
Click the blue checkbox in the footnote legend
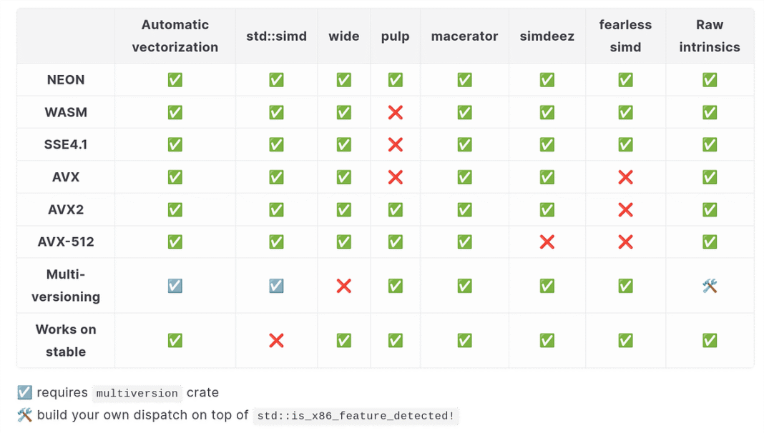pyautogui.click(x=24, y=392)
